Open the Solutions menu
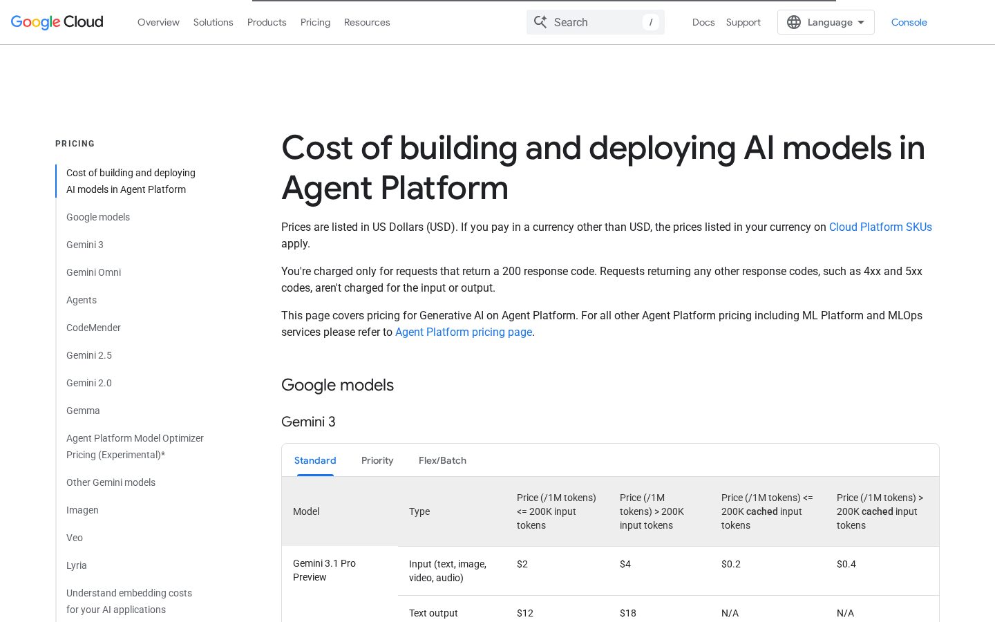The width and height of the screenshot is (995, 622). 214,22
